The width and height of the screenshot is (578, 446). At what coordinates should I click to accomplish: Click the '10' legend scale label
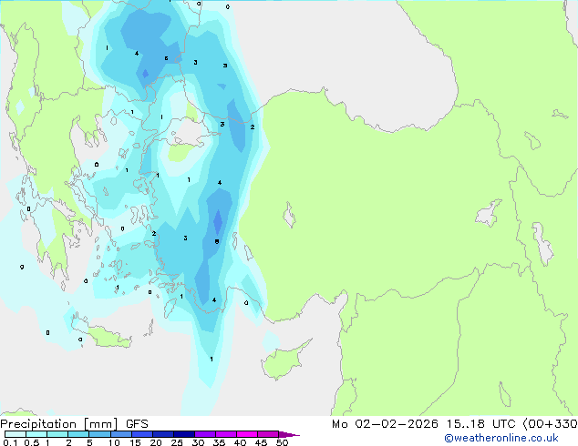(114, 442)
